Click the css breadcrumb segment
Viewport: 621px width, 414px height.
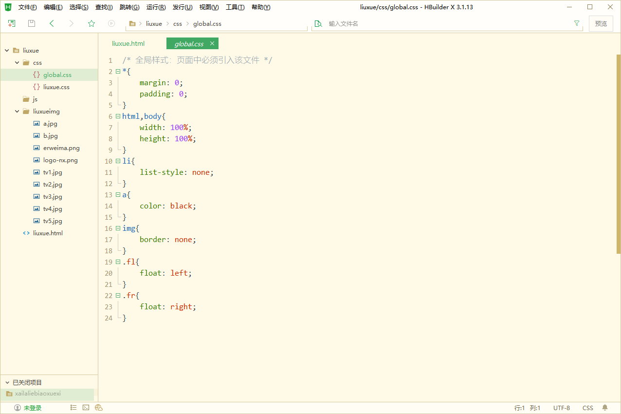tap(178, 23)
